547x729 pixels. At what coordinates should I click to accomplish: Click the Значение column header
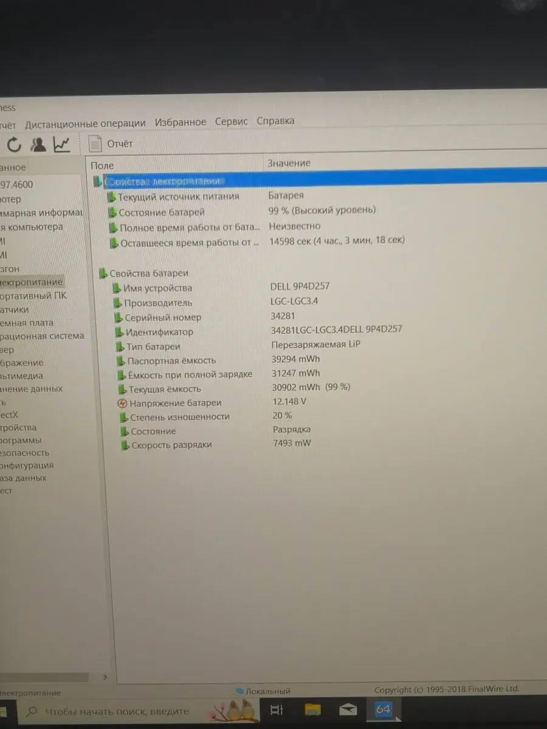click(x=289, y=163)
